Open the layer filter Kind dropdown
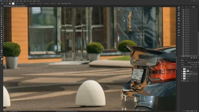The width and height of the screenshot is (199, 112). [184, 63]
